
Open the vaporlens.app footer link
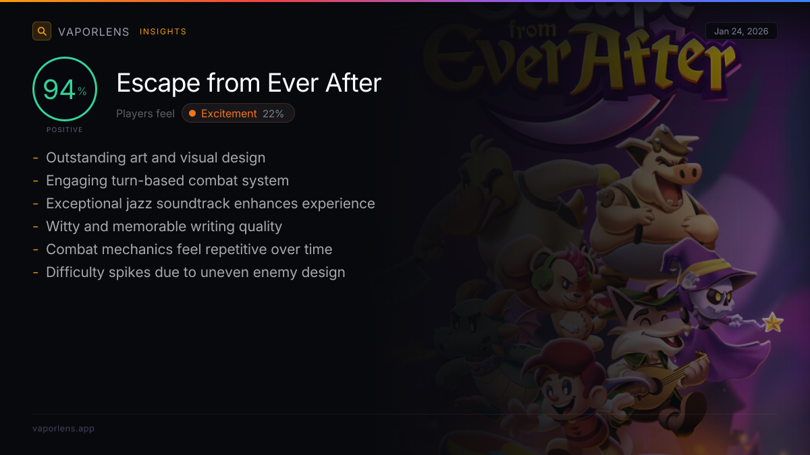(63, 428)
